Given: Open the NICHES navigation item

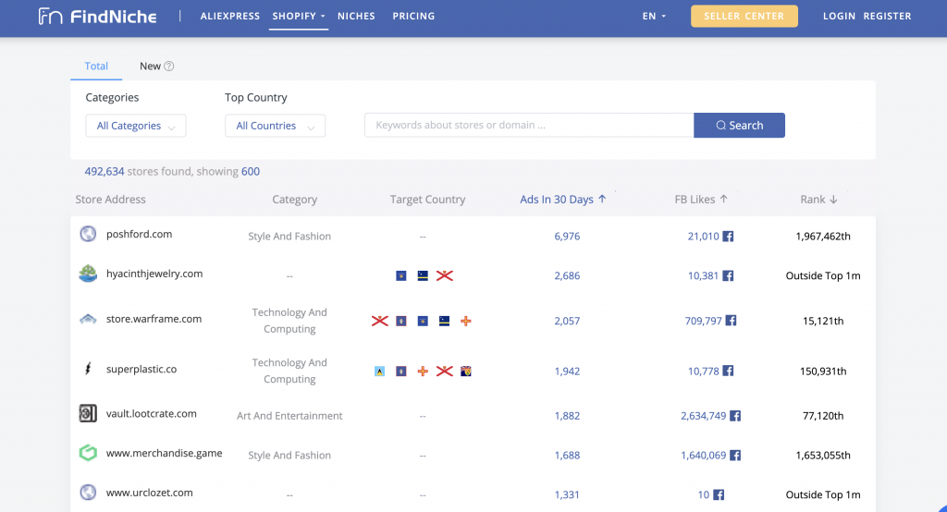Looking at the screenshot, I should [x=356, y=17].
